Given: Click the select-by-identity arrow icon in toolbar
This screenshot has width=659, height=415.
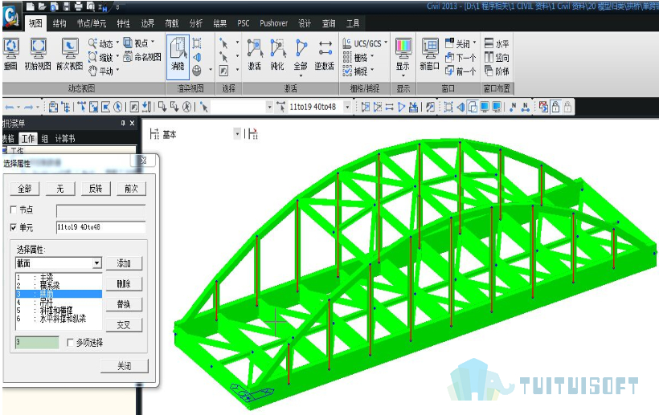Looking at the screenshot, I should [x=204, y=108].
